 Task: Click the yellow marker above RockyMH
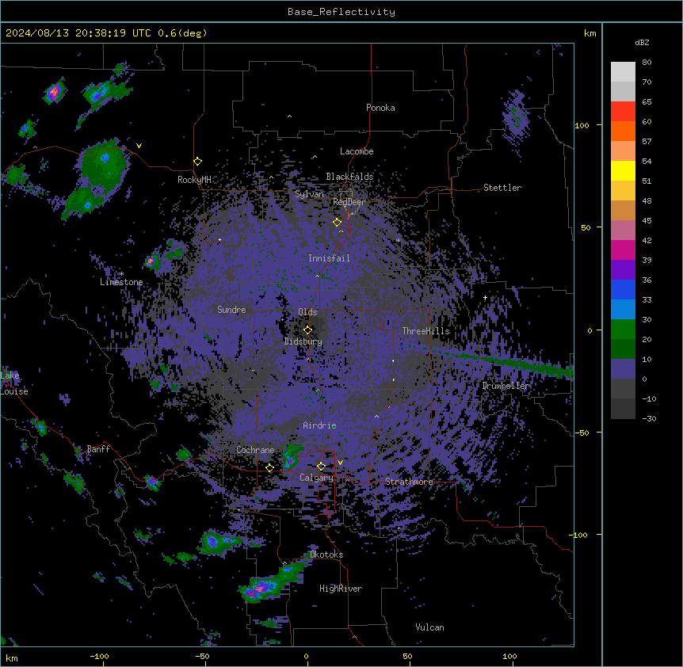(198, 161)
